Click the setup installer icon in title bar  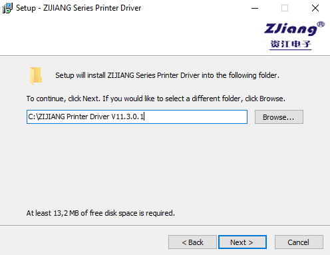coord(7,8)
